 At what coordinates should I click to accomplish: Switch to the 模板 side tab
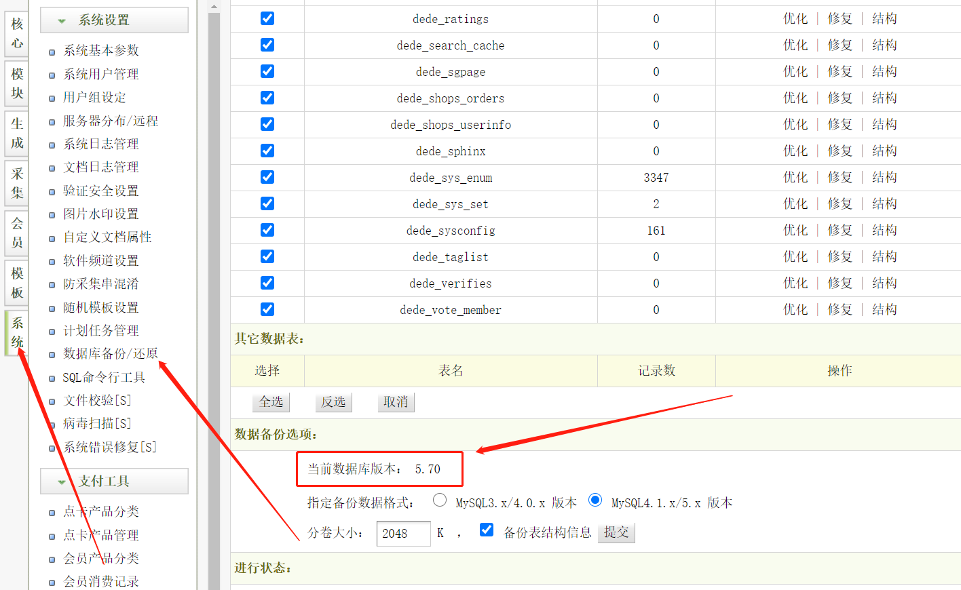pos(17,283)
